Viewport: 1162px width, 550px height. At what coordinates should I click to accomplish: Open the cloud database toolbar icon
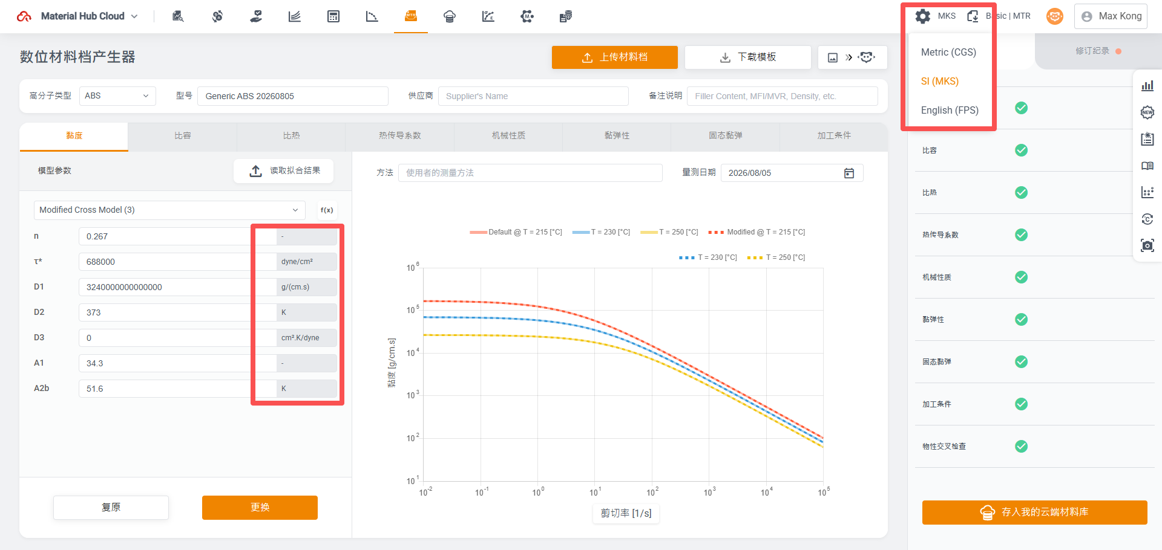[x=450, y=16]
